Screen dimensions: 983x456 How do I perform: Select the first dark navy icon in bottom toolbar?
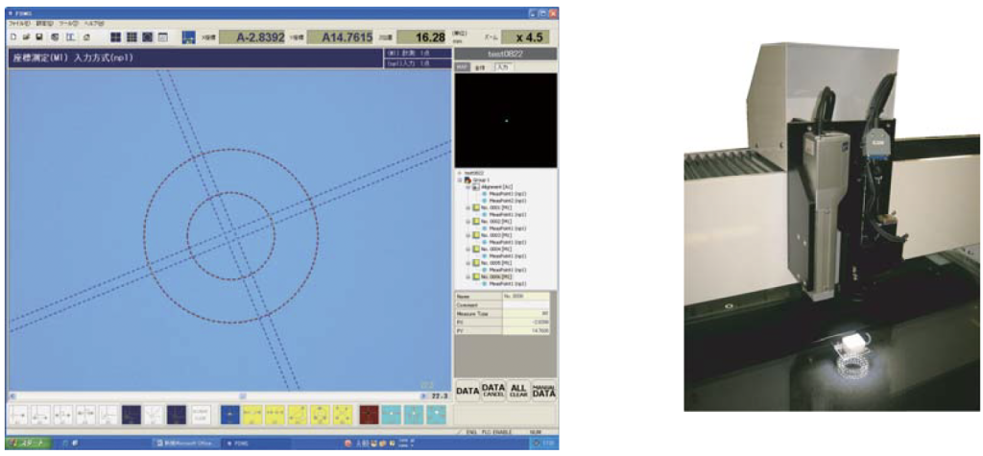tap(131, 415)
